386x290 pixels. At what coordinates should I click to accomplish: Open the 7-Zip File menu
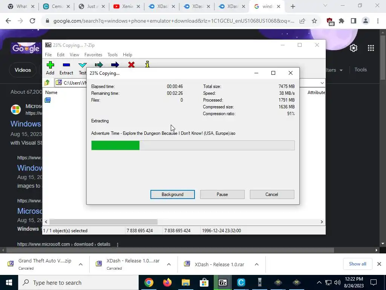point(48,55)
